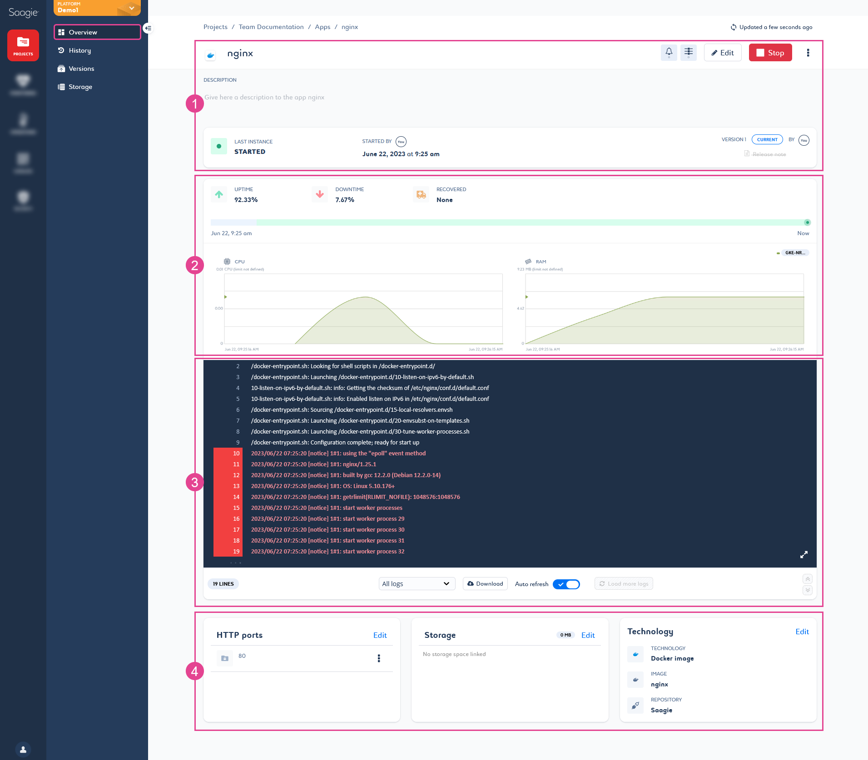Click the uptime green arrow icon
The width and height of the screenshot is (868, 760).
tap(219, 194)
